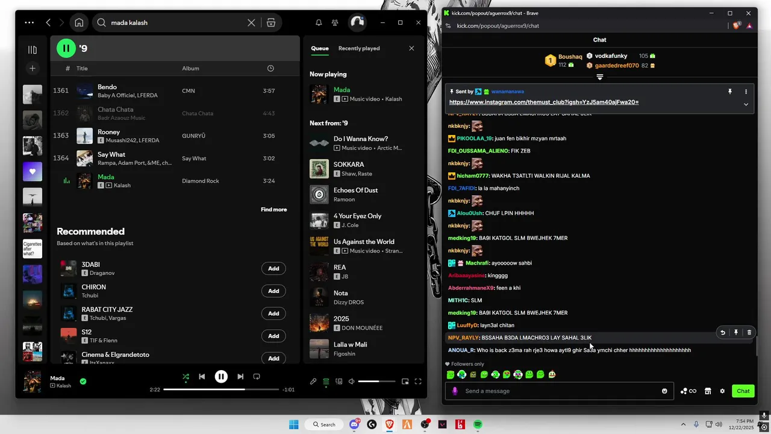The image size is (771, 434).
Task: Enter full screen in Spotify player
Action: [418, 382]
